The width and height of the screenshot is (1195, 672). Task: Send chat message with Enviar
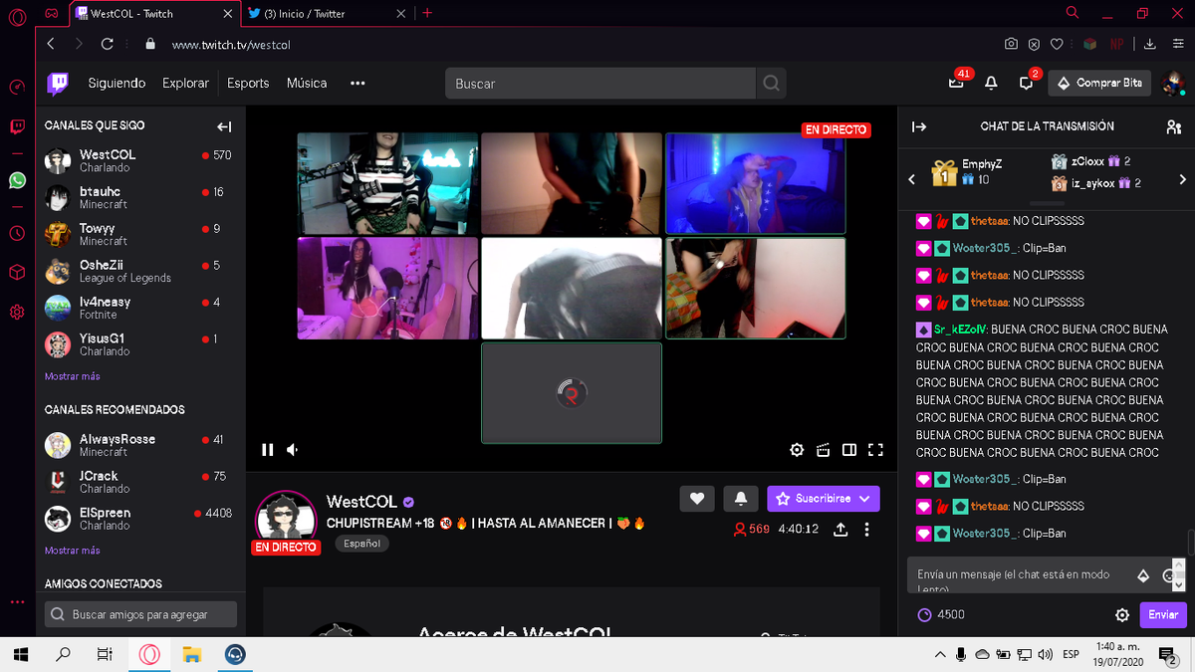click(x=1162, y=615)
